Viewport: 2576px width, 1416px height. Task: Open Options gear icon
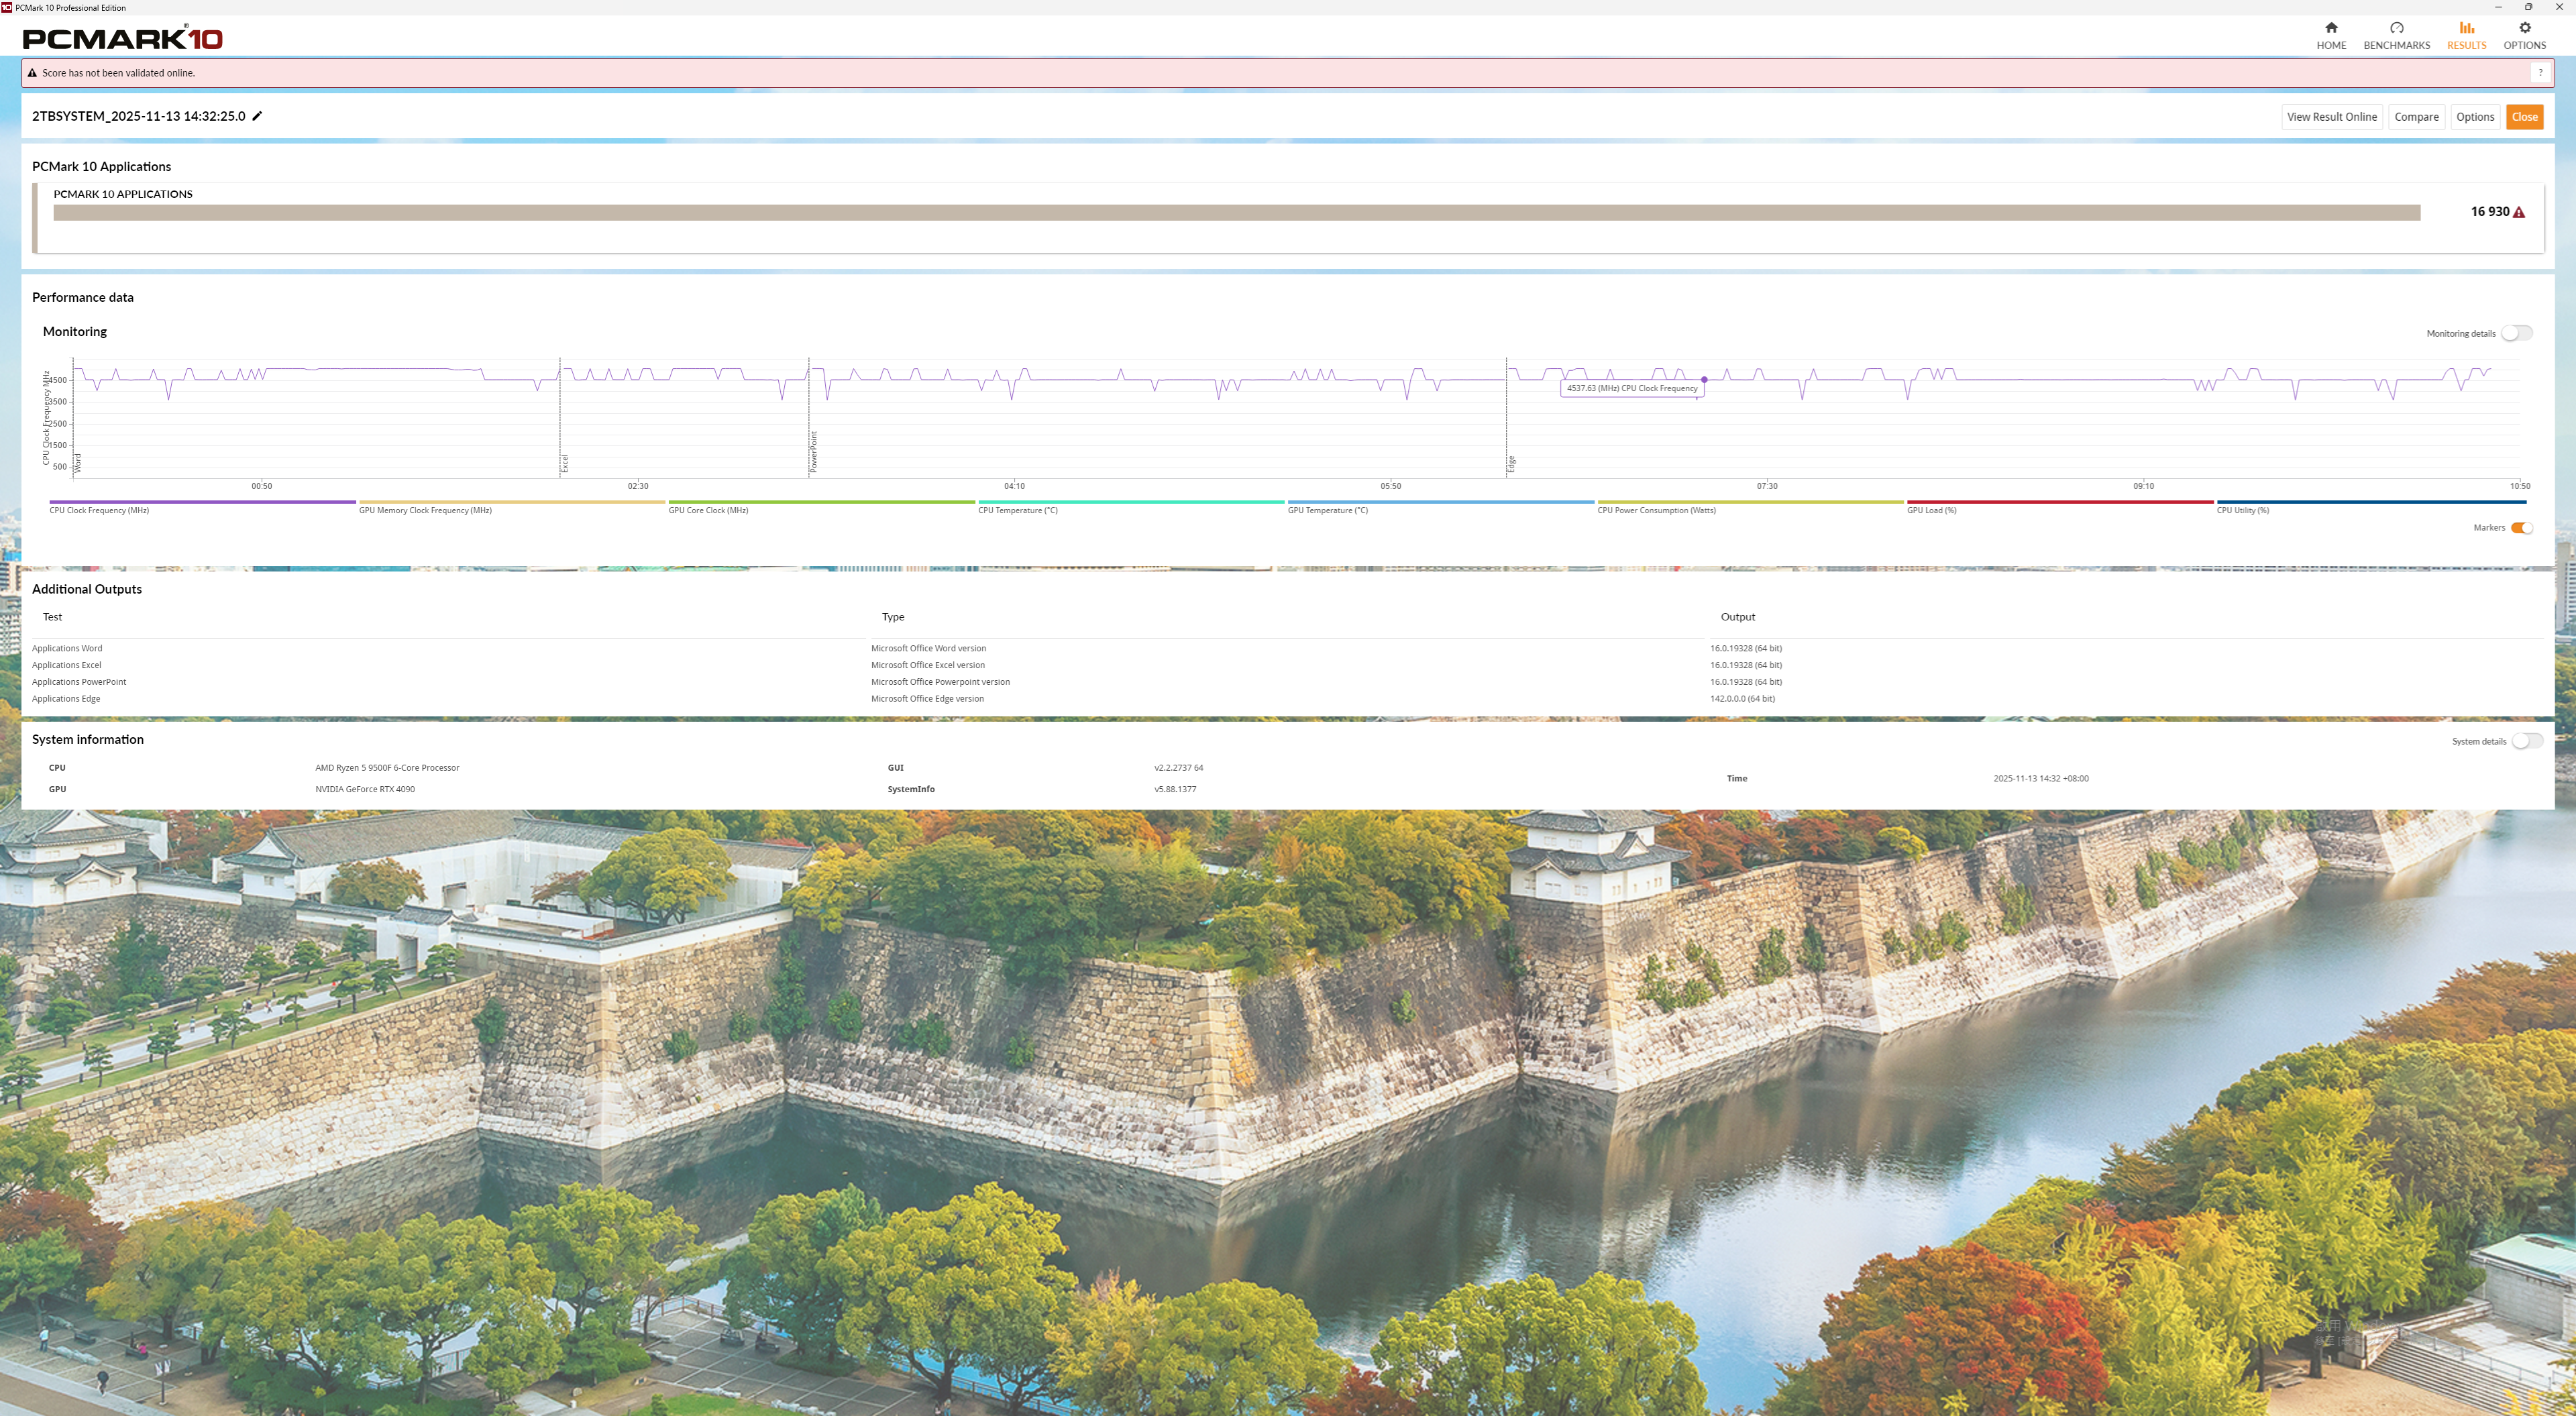tap(2524, 28)
